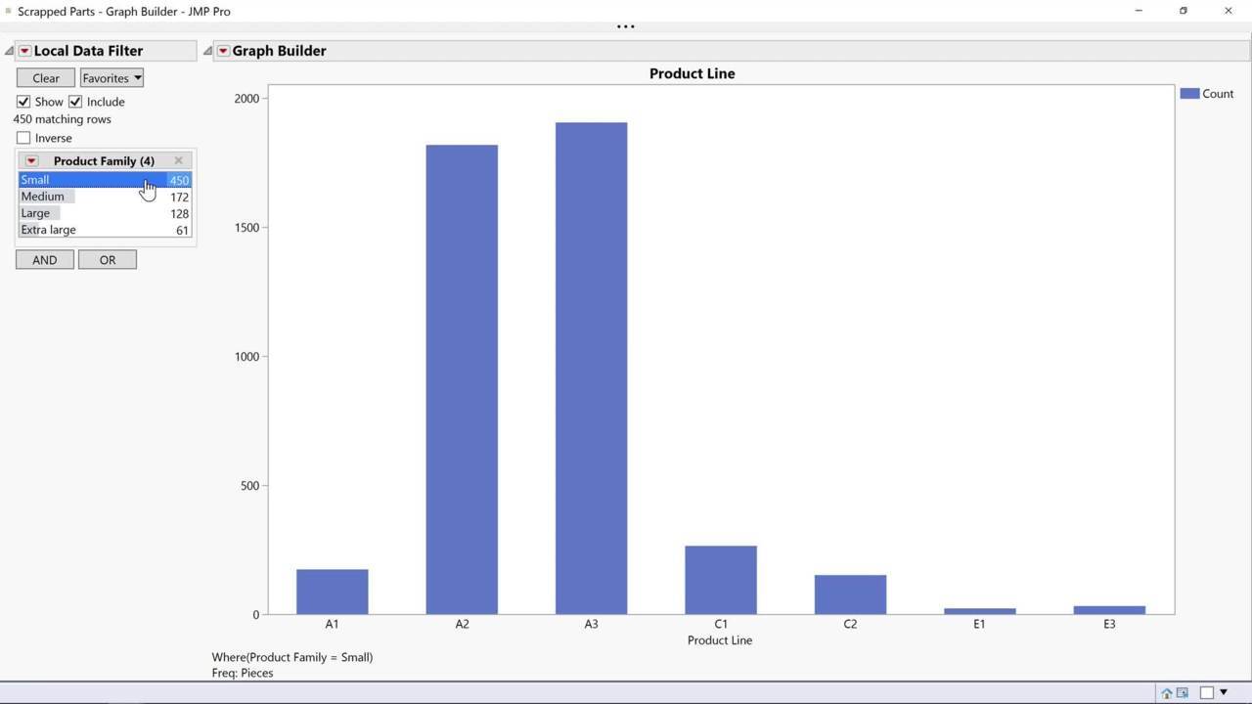Image resolution: width=1252 pixels, height=704 pixels.
Task: Toggle the Show checkbox
Action: pos(23,102)
